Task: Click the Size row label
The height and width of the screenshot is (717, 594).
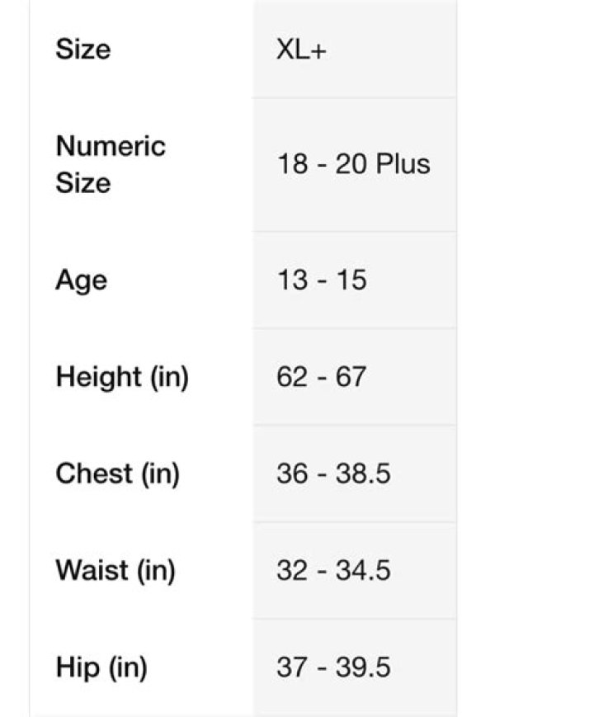Action: pos(82,50)
